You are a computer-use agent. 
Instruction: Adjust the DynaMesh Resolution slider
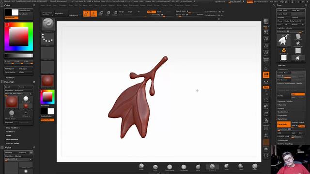tap(291, 129)
